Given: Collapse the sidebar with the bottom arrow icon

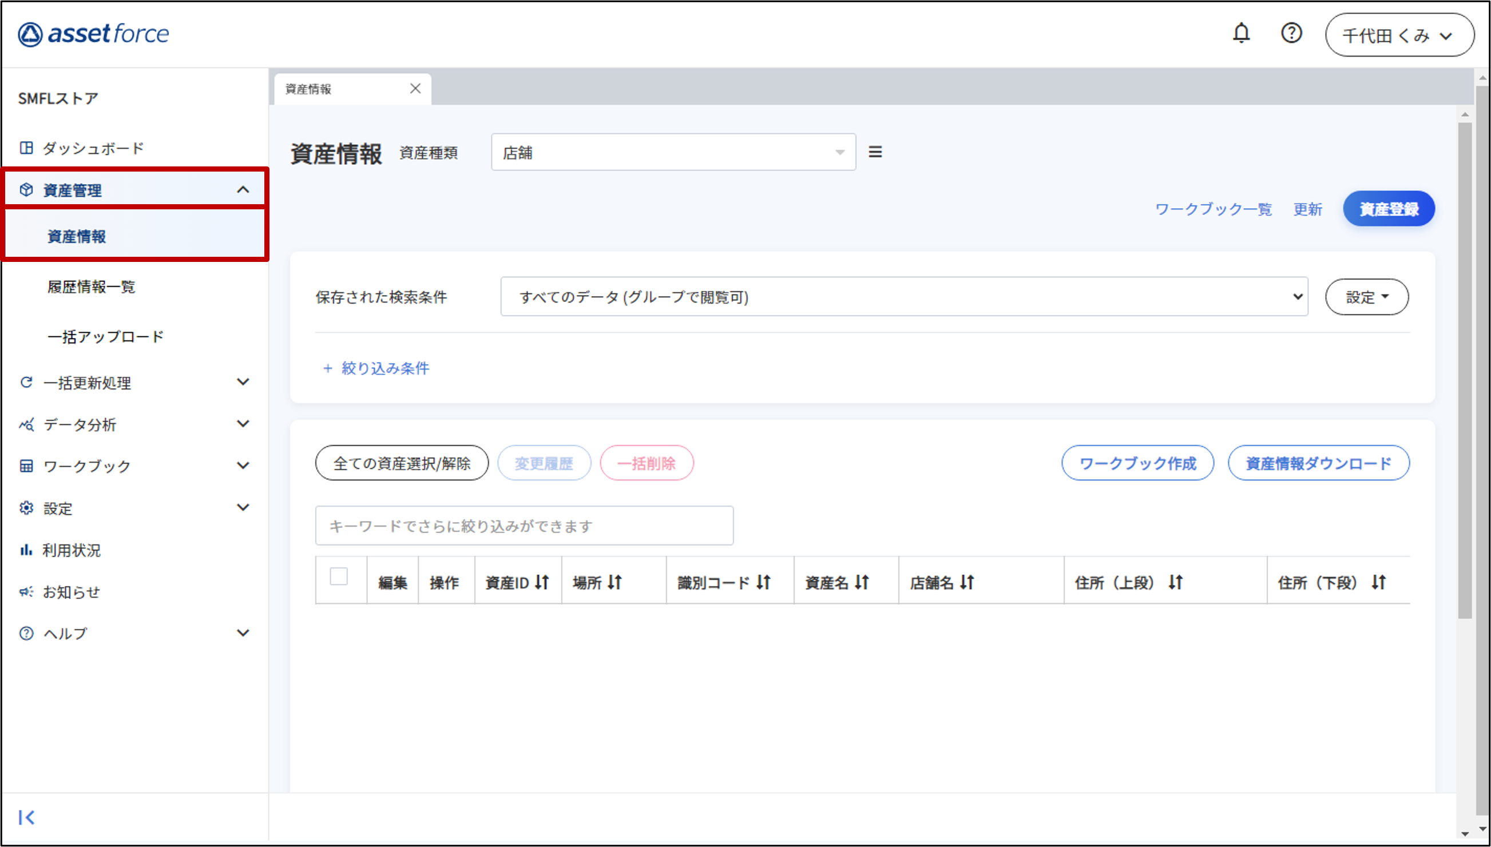Looking at the screenshot, I should [26, 817].
